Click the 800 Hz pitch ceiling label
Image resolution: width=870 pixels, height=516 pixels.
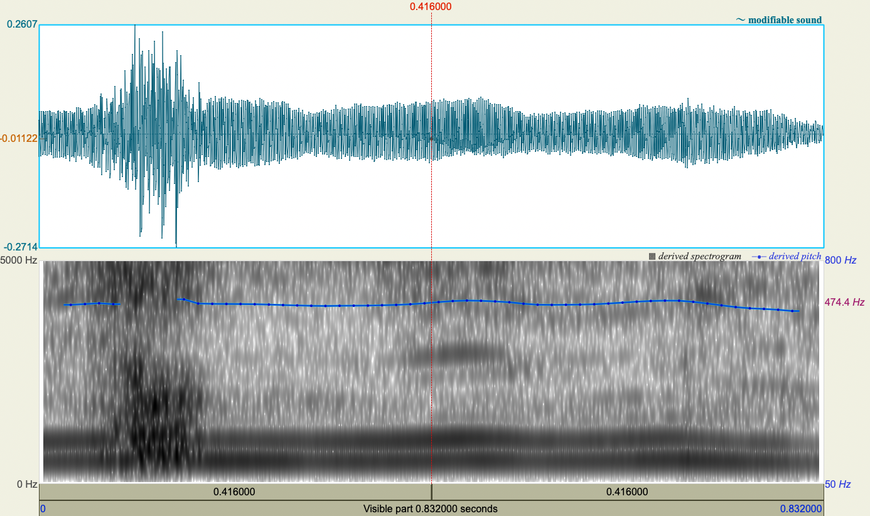[841, 259]
